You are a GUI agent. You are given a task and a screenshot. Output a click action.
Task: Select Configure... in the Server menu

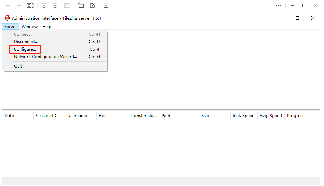[55, 49]
